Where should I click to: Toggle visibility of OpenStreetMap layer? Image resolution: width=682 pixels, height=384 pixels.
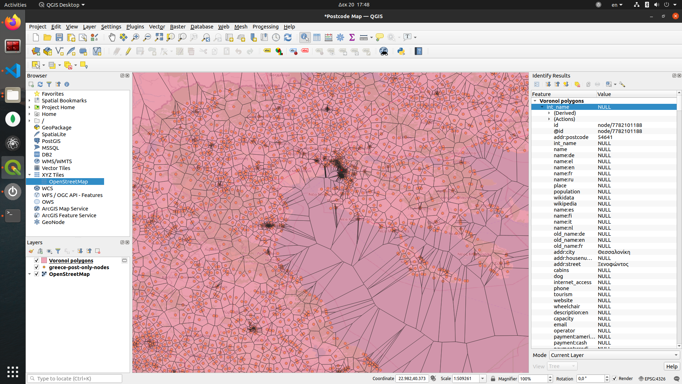(x=37, y=274)
